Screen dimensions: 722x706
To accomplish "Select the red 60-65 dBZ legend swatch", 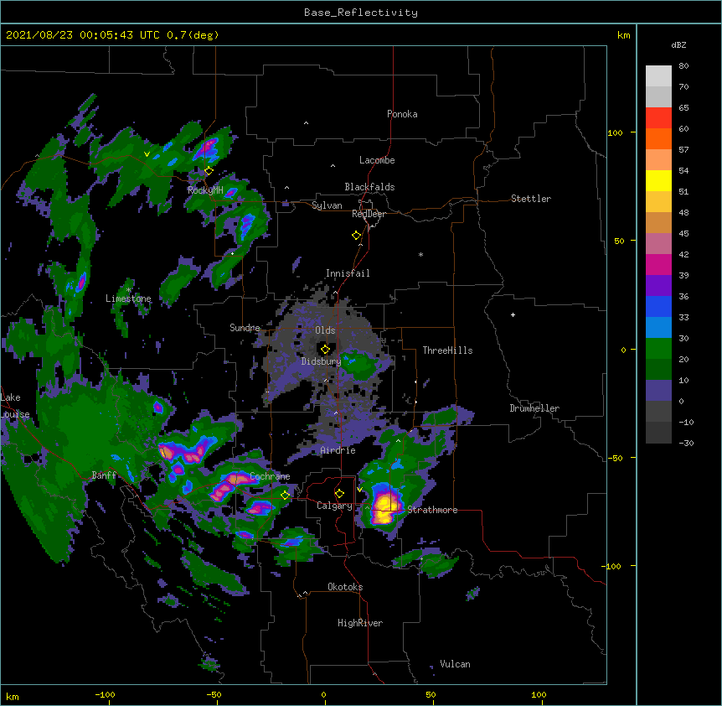I will coord(658,118).
